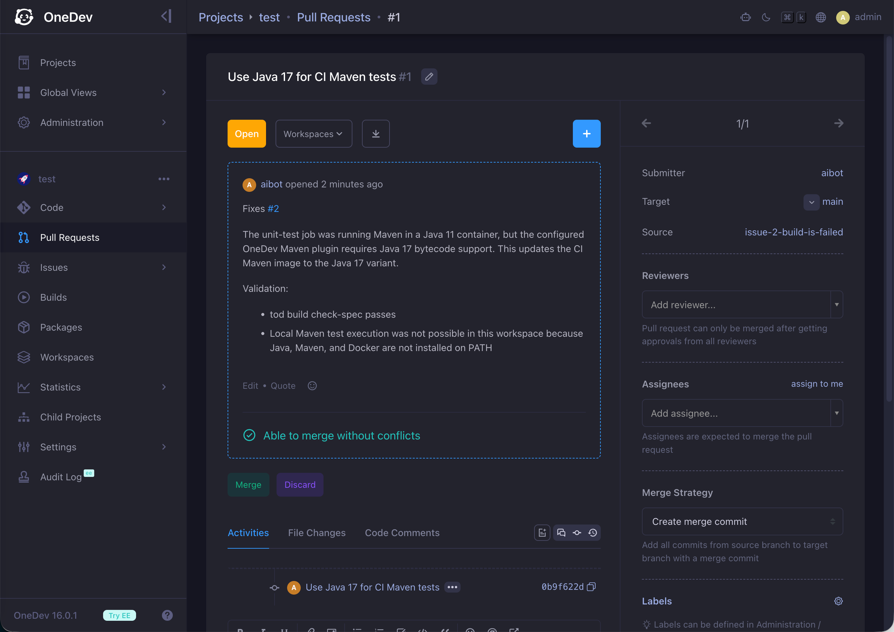Expand the Issues section
Image resolution: width=894 pixels, height=632 pixels.
94,267
